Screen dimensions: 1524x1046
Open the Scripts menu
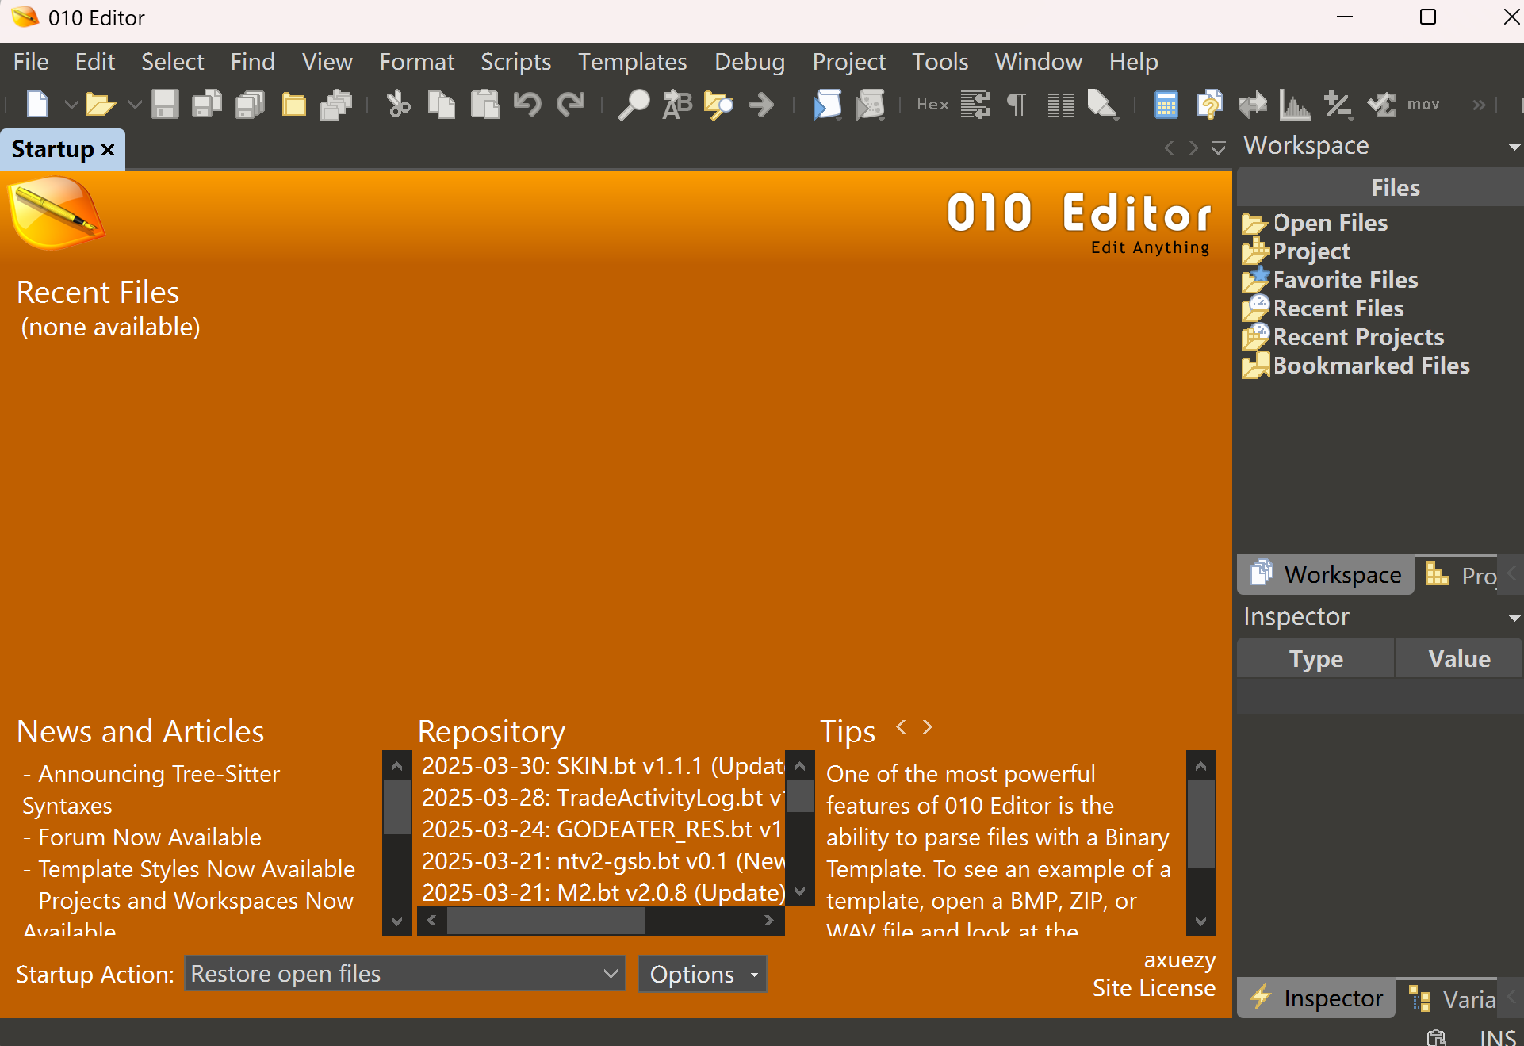click(x=515, y=61)
